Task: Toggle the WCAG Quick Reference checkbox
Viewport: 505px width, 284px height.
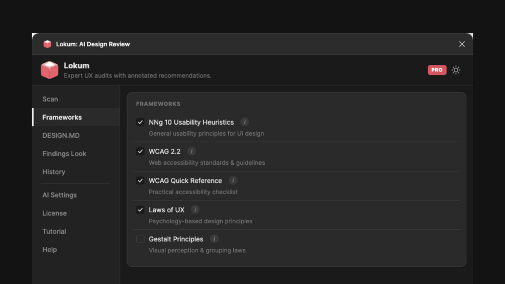Action: pos(140,180)
